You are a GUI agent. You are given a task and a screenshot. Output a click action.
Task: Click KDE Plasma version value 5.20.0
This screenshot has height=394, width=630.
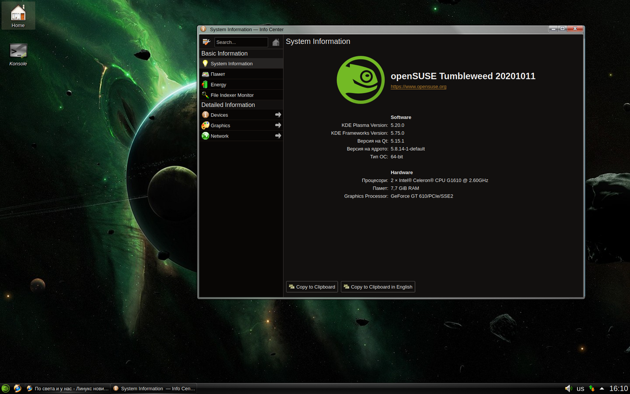[x=397, y=125]
